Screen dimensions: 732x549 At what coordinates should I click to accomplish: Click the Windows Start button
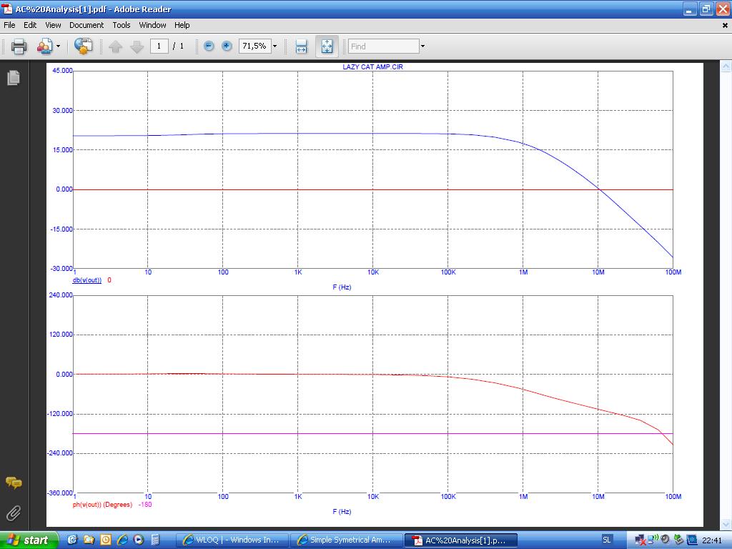tap(29, 540)
